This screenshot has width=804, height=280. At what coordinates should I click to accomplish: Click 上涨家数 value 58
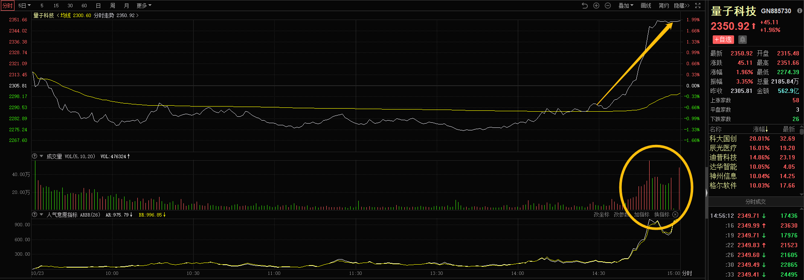pyautogui.click(x=796, y=100)
